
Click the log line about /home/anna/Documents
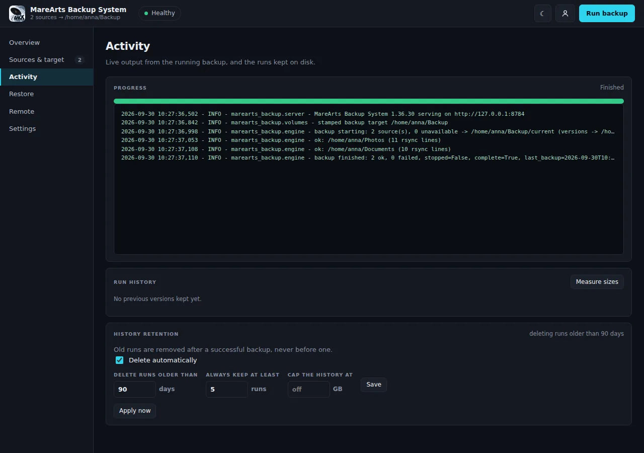[286, 149]
